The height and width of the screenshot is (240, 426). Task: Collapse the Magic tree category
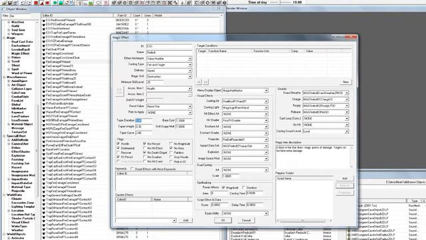tap(5, 38)
